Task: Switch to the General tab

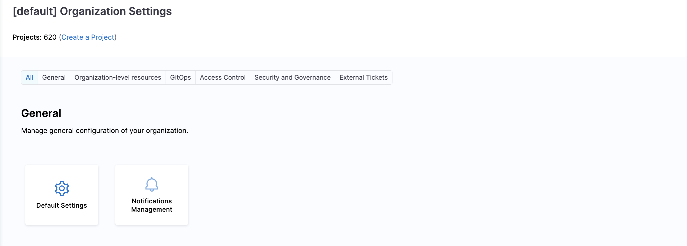Action: tap(54, 77)
